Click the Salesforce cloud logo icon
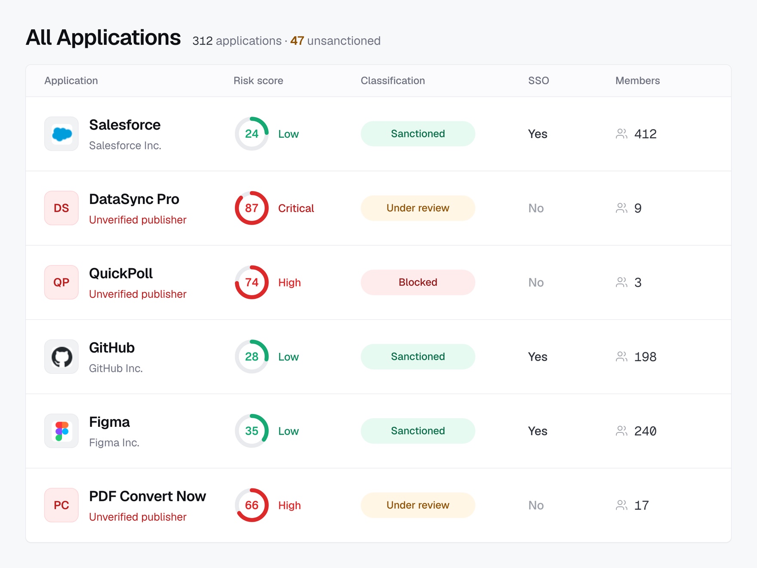The width and height of the screenshot is (757, 568). coord(62,134)
